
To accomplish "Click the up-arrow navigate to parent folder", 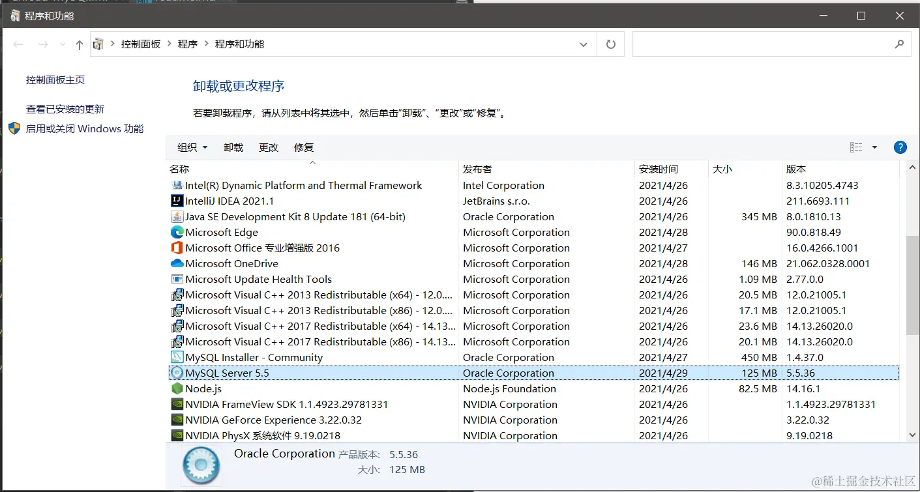I will click(80, 44).
